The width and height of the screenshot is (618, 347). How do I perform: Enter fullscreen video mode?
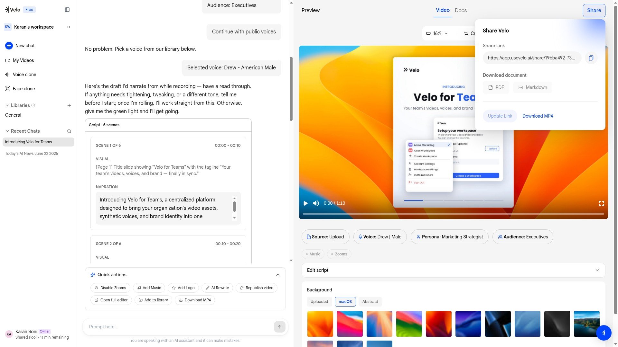pyautogui.click(x=601, y=203)
